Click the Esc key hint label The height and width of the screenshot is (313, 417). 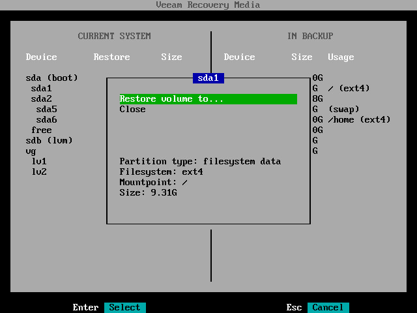coord(294,307)
